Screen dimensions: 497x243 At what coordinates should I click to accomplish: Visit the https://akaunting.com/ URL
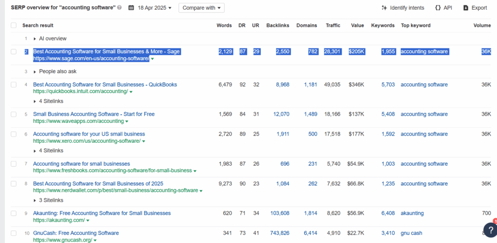[x=59, y=220]
